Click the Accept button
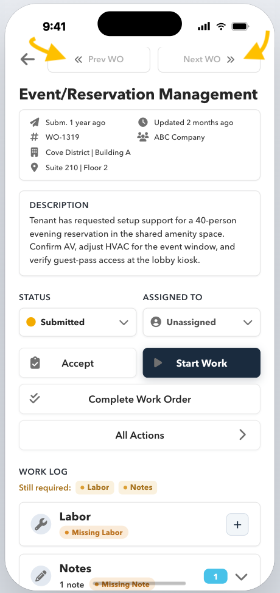Viewport: 280px width, 593px height. (78, 363)
